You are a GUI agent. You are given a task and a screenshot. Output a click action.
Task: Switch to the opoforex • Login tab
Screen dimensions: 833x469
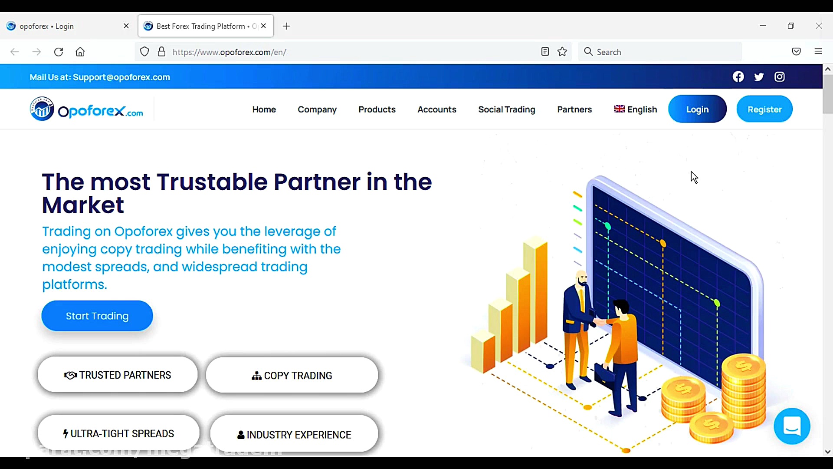(x=68, y=26)
